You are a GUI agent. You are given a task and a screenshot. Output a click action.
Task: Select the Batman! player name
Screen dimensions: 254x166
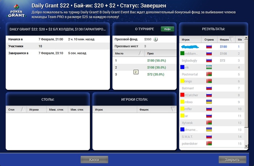[188, 88]
